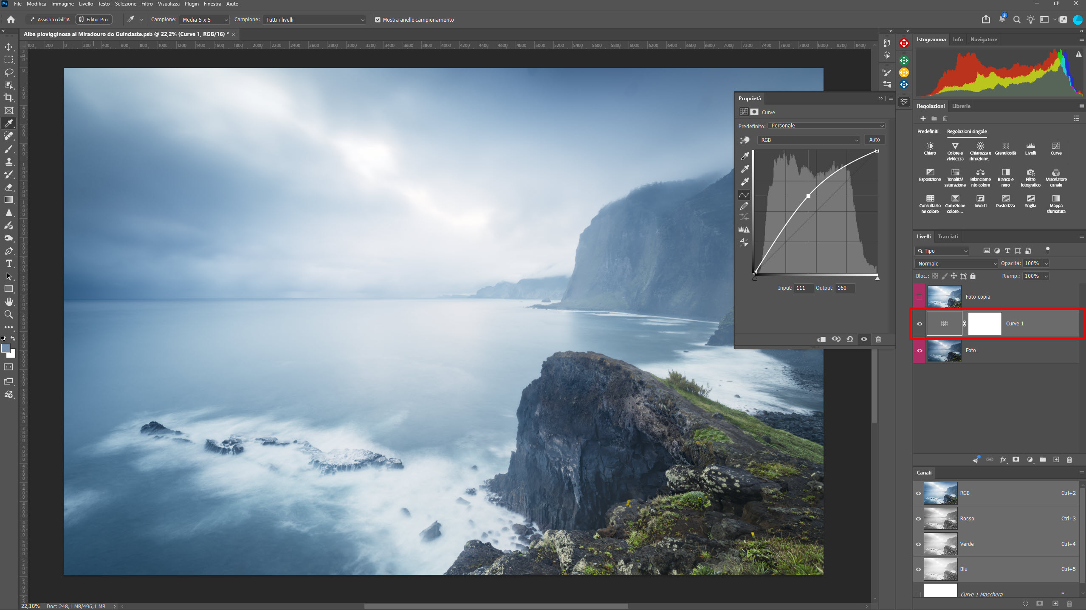Open the Predefiniti section in Regolazioni
The height and width of the screenshot is (610, 1086).
click(x=928, y=132)
